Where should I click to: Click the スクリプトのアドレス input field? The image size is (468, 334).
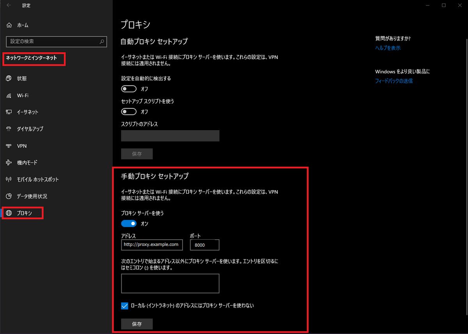point(170,136)
